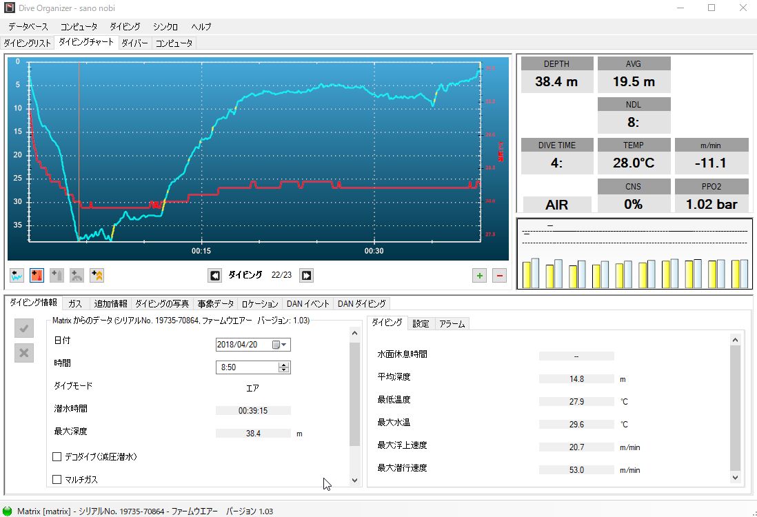
Task: Check the マルチガス checkbox
Action: tap(57, 478)
